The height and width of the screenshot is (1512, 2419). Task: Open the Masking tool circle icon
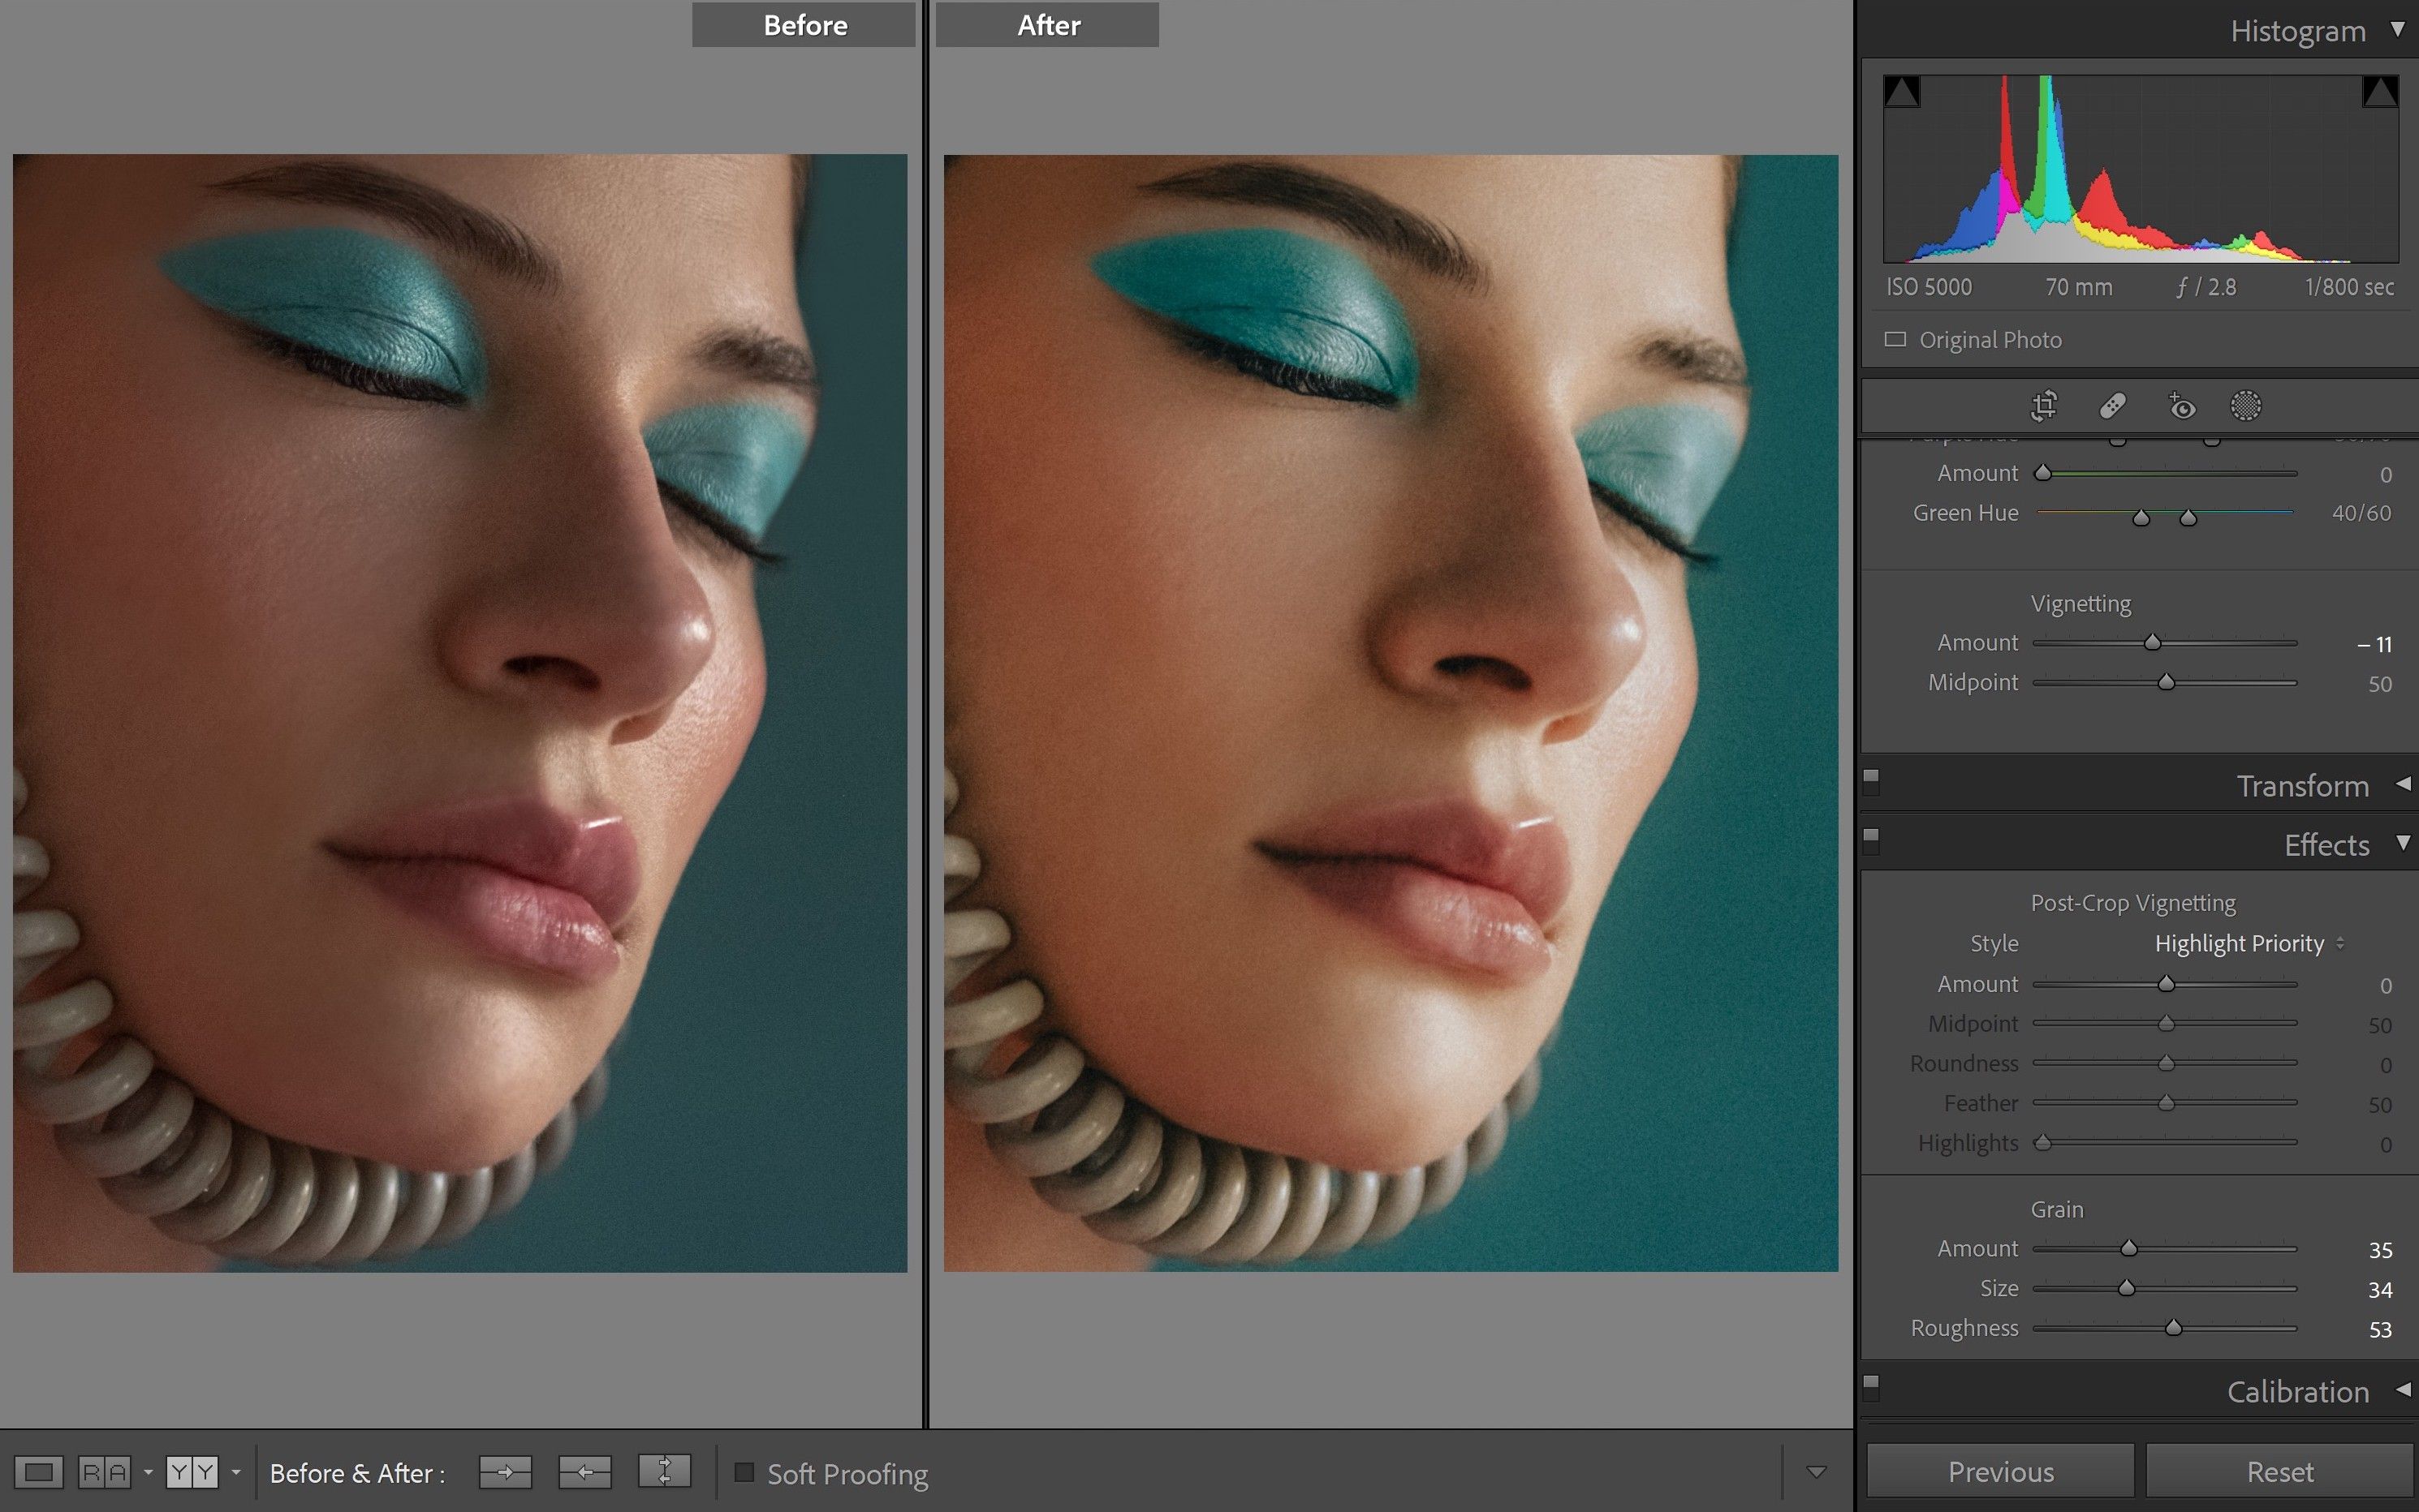click(2246, 406)
